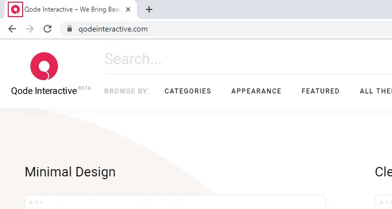Click the red Qode Interactive logo
This screenshot has width=392, height=209.
click(44, 66)
